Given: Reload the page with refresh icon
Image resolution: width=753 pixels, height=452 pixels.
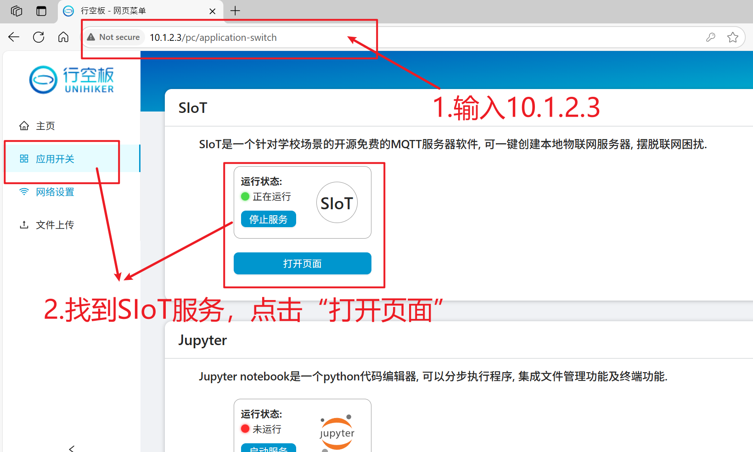Looking at the screenshot, I should tap(39, 37).
